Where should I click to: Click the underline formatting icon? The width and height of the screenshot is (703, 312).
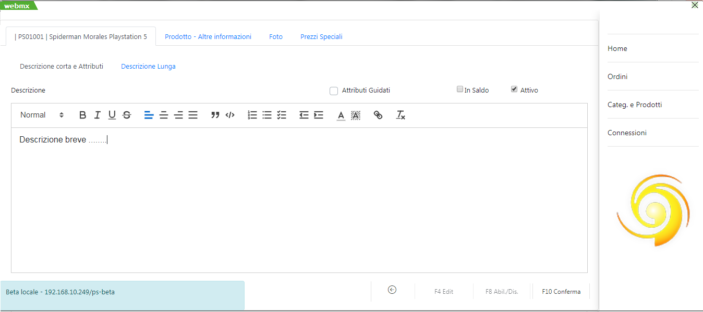click(x=112, y=115)
